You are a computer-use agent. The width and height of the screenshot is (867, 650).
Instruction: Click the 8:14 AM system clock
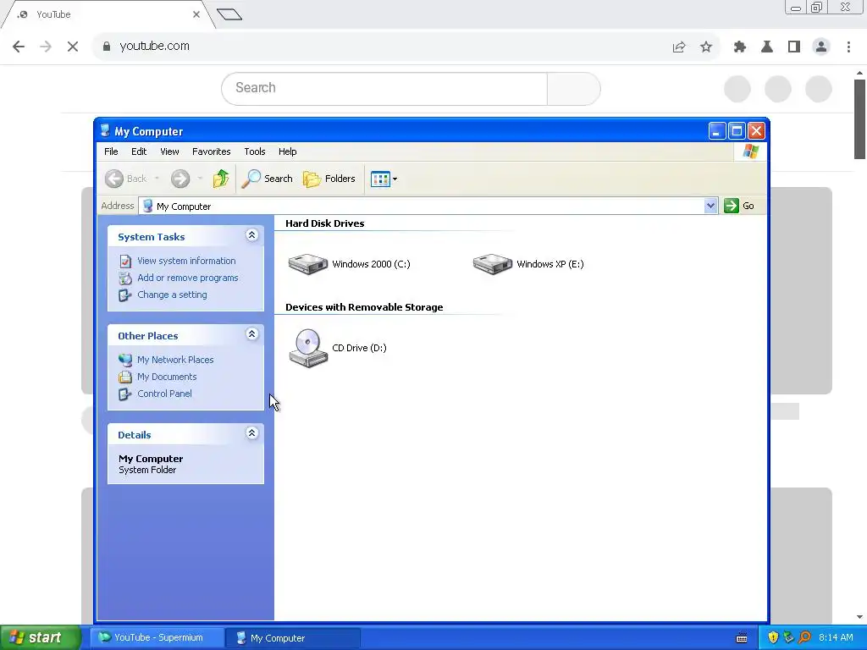point(836,638)
